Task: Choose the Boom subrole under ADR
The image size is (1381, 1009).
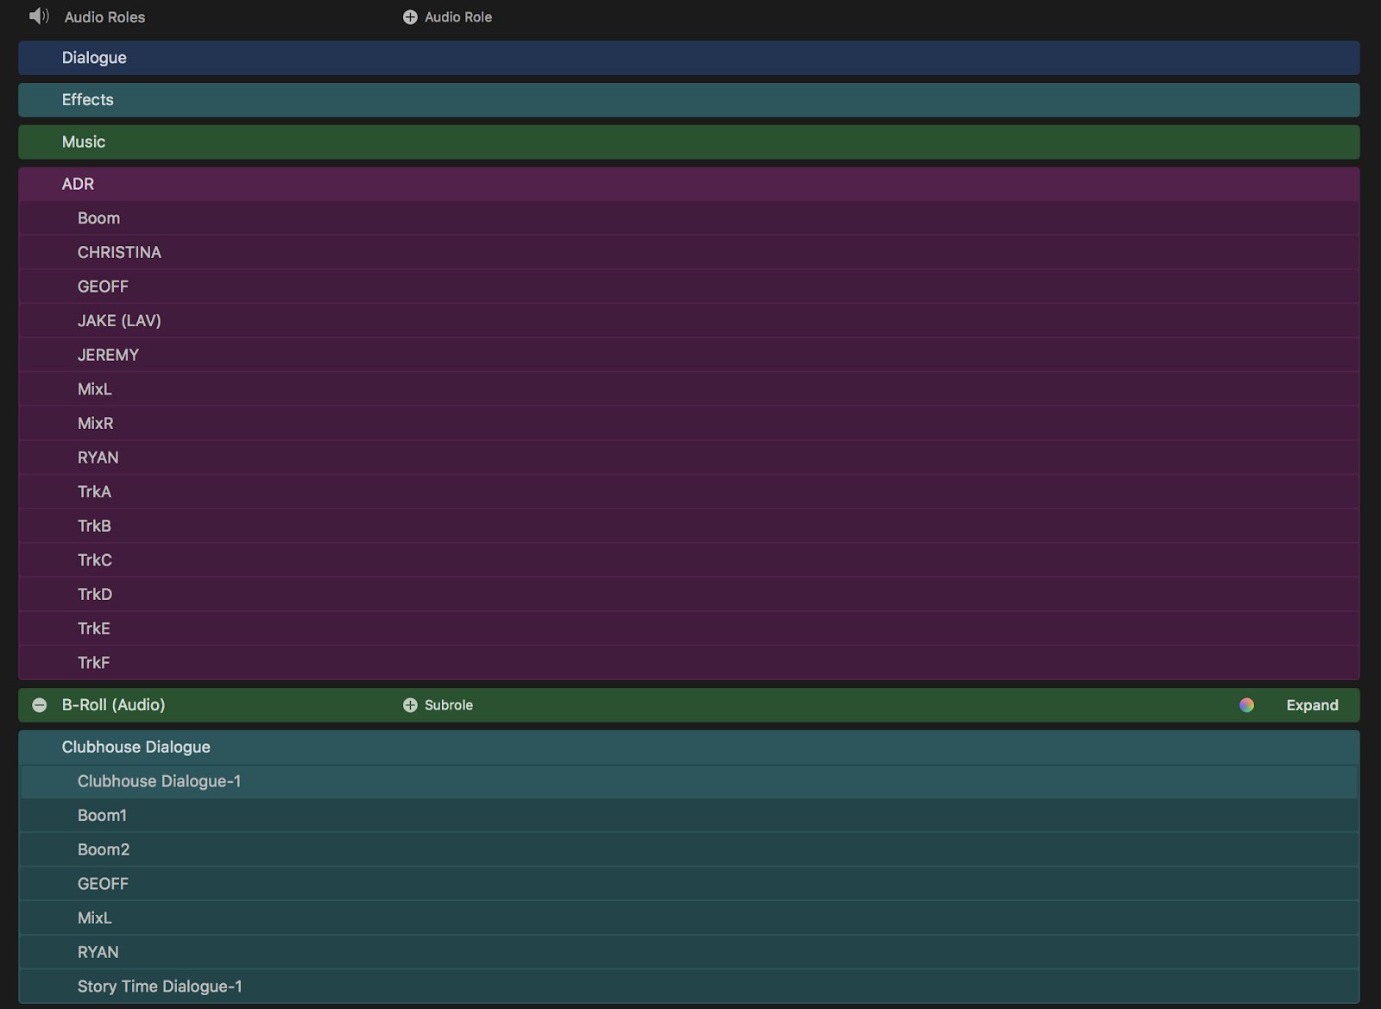Action: 689,218
